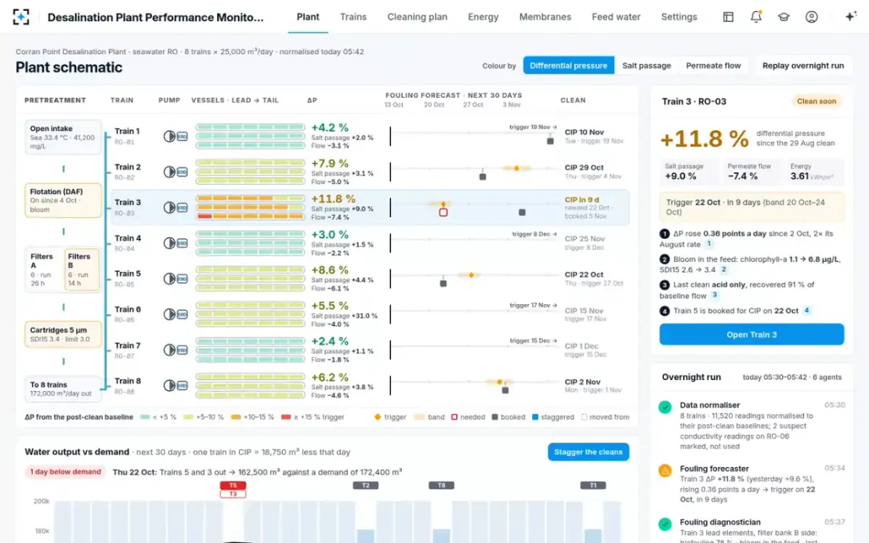Open the graduation cap tutorials icon
The height and width of the screenshot is (543, 869).
click(x=784, y=17)
